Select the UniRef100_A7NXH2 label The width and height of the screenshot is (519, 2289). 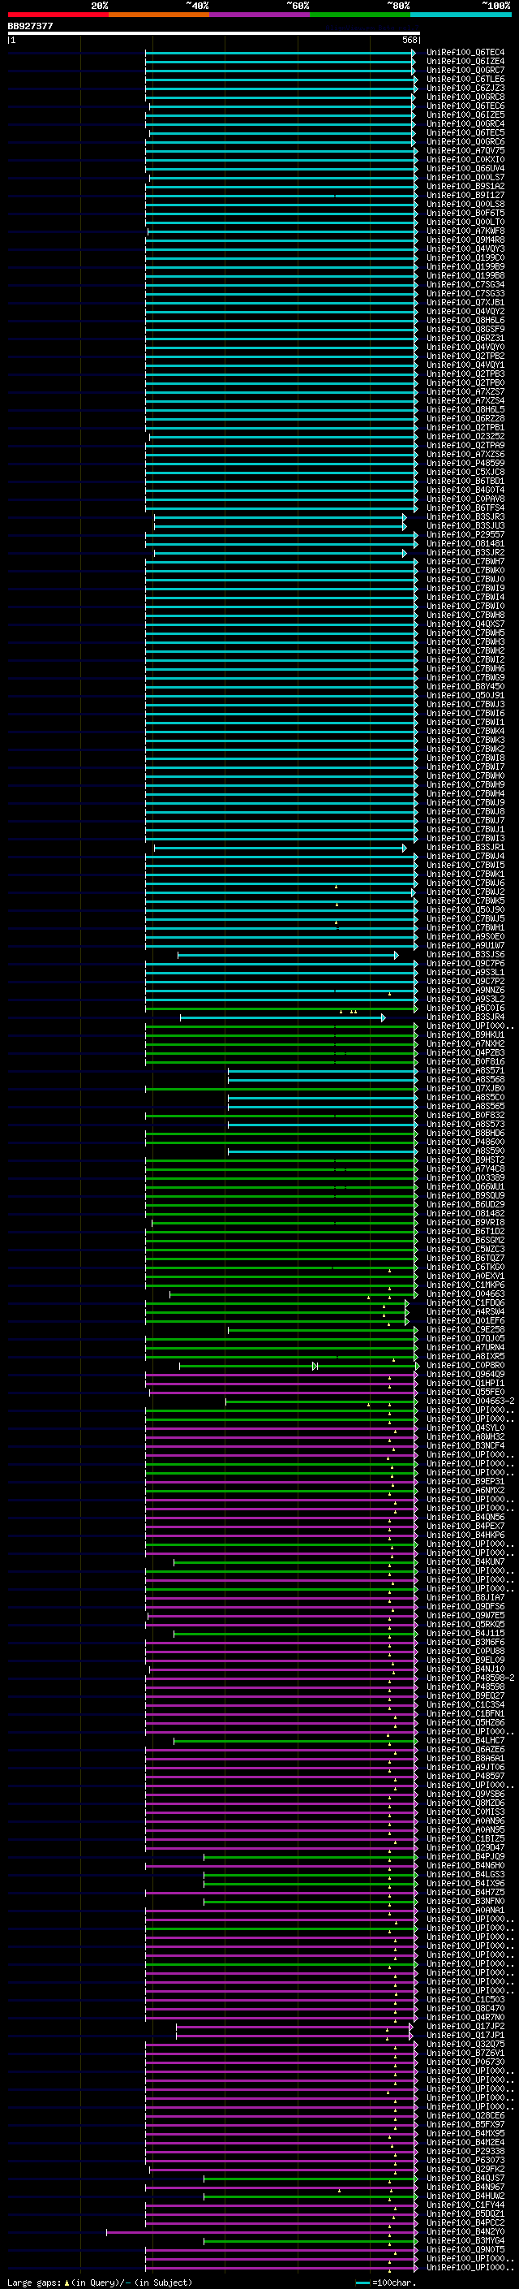465,1044
